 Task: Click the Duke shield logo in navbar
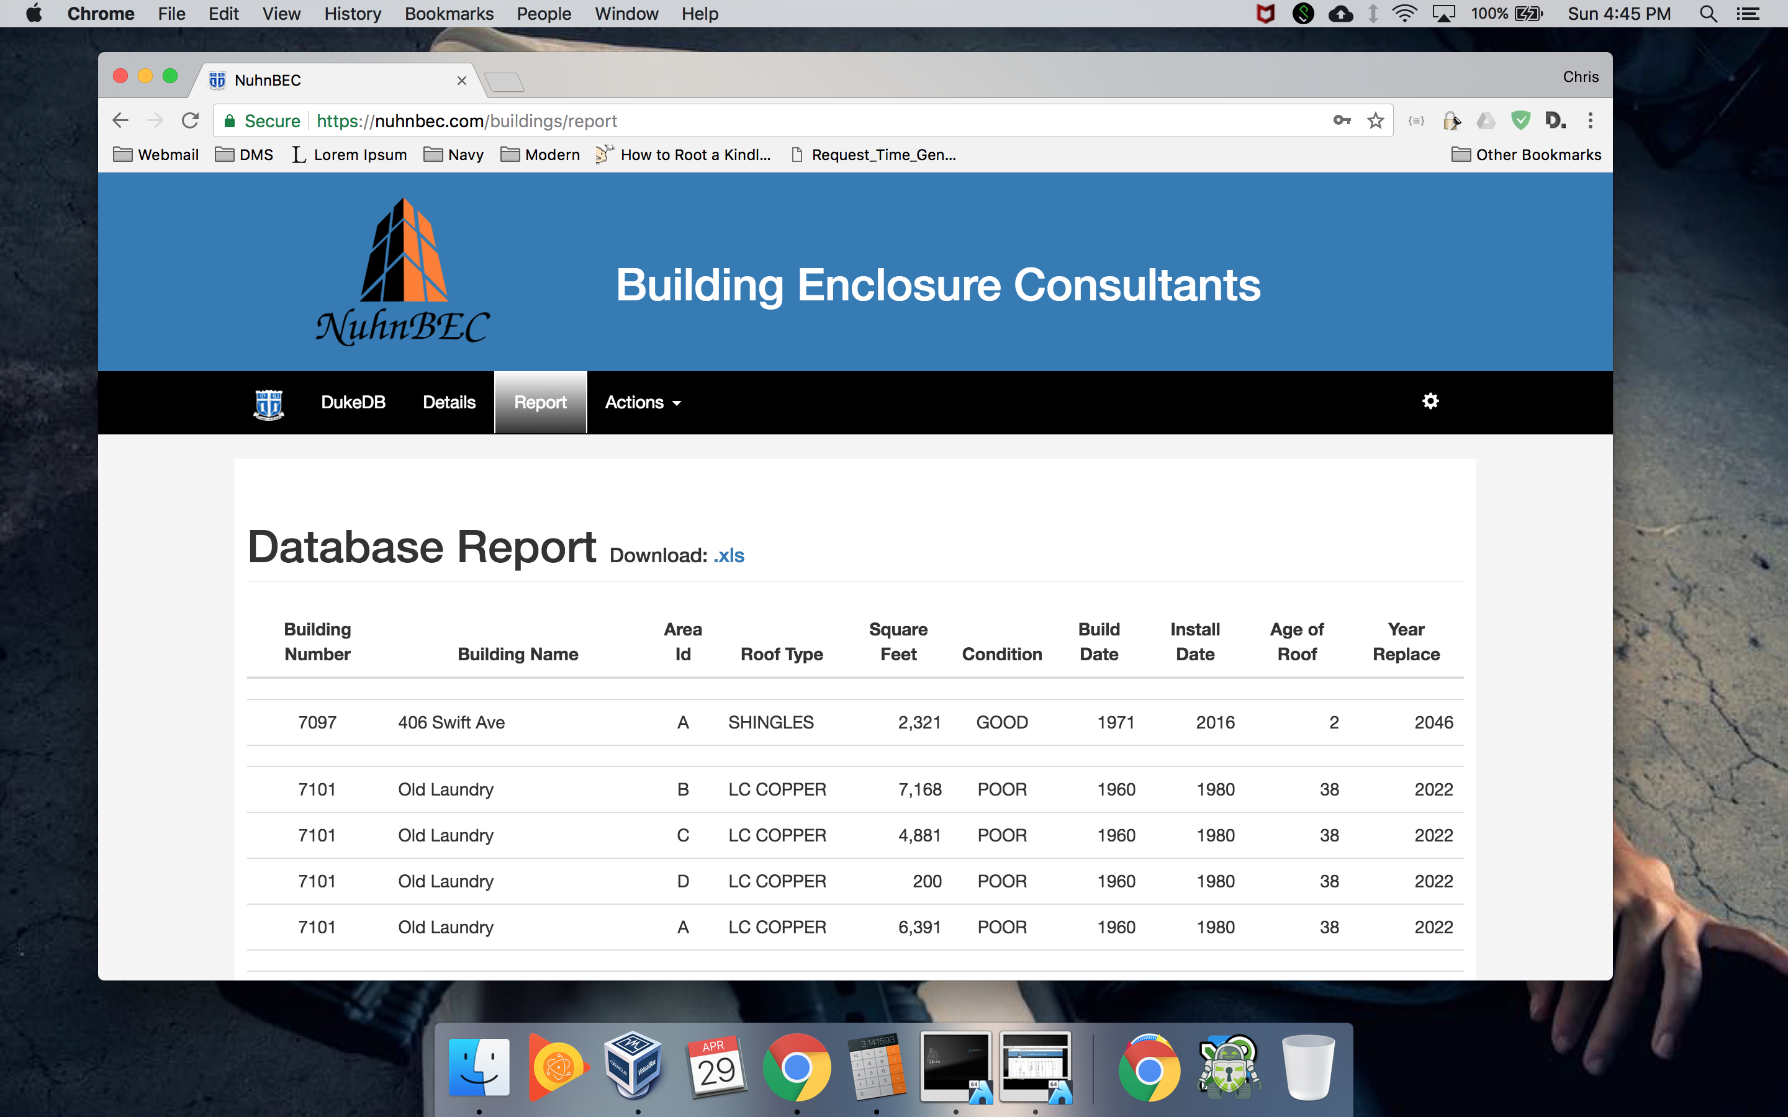[268, 403]
